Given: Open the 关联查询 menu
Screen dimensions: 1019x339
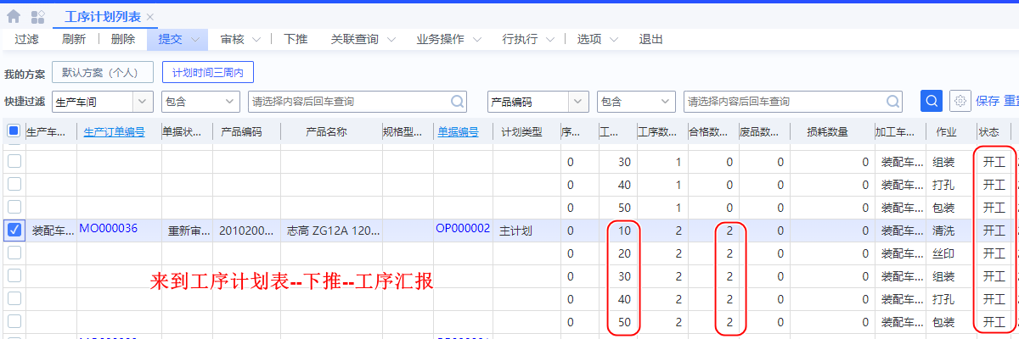Looking at the screenshot, I should (365, 39).
